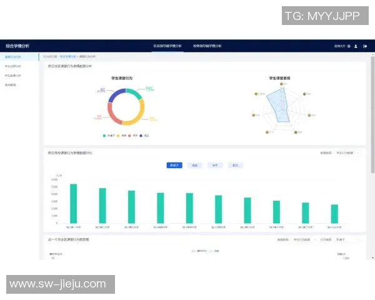Image resolution: width=375 pixels, height=300 pixels.
Task: Open the second item in left sidebar
Action: point(13,66)
